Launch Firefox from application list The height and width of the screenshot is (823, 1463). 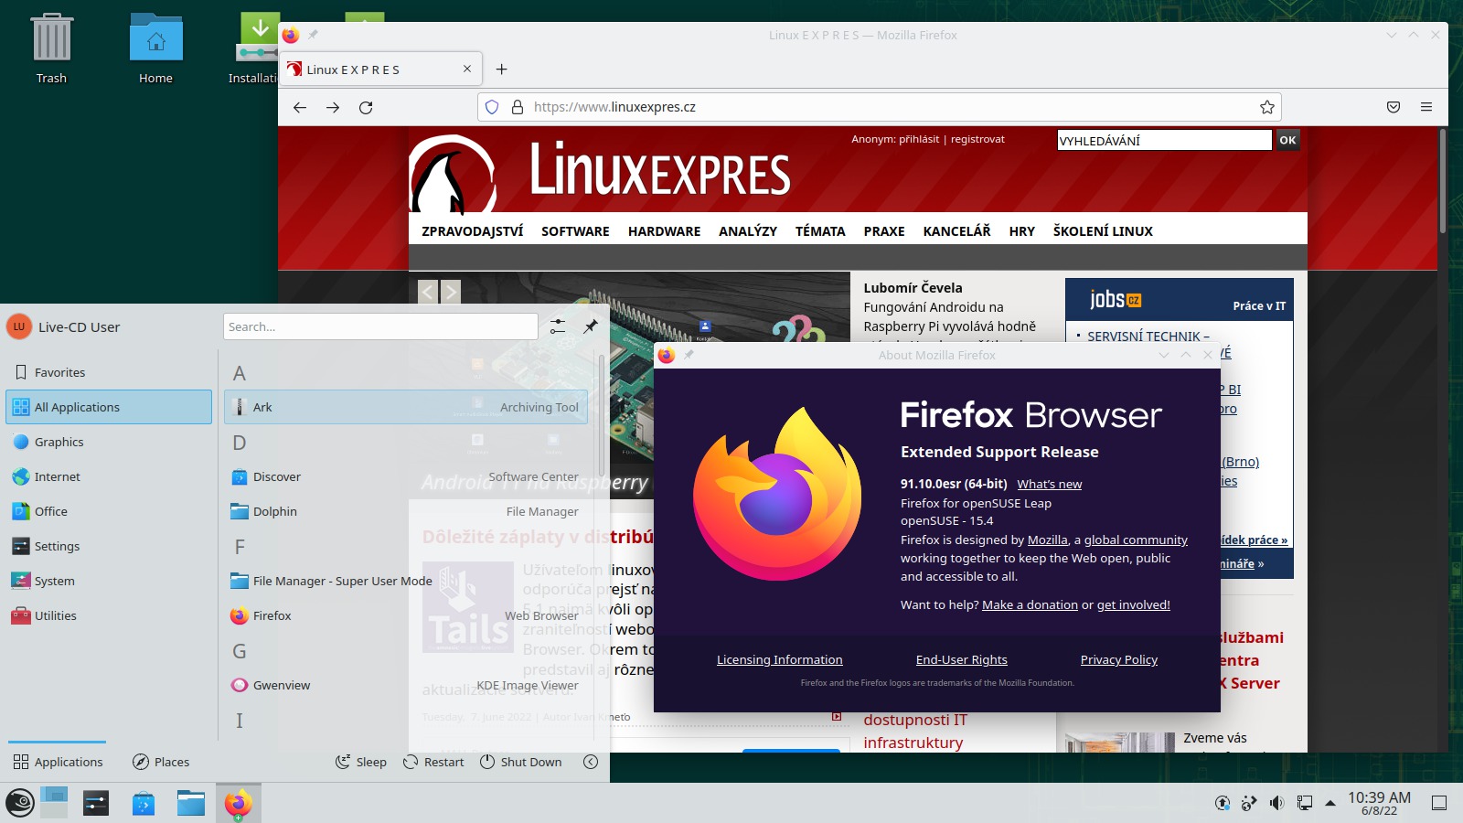pos(406,615)
